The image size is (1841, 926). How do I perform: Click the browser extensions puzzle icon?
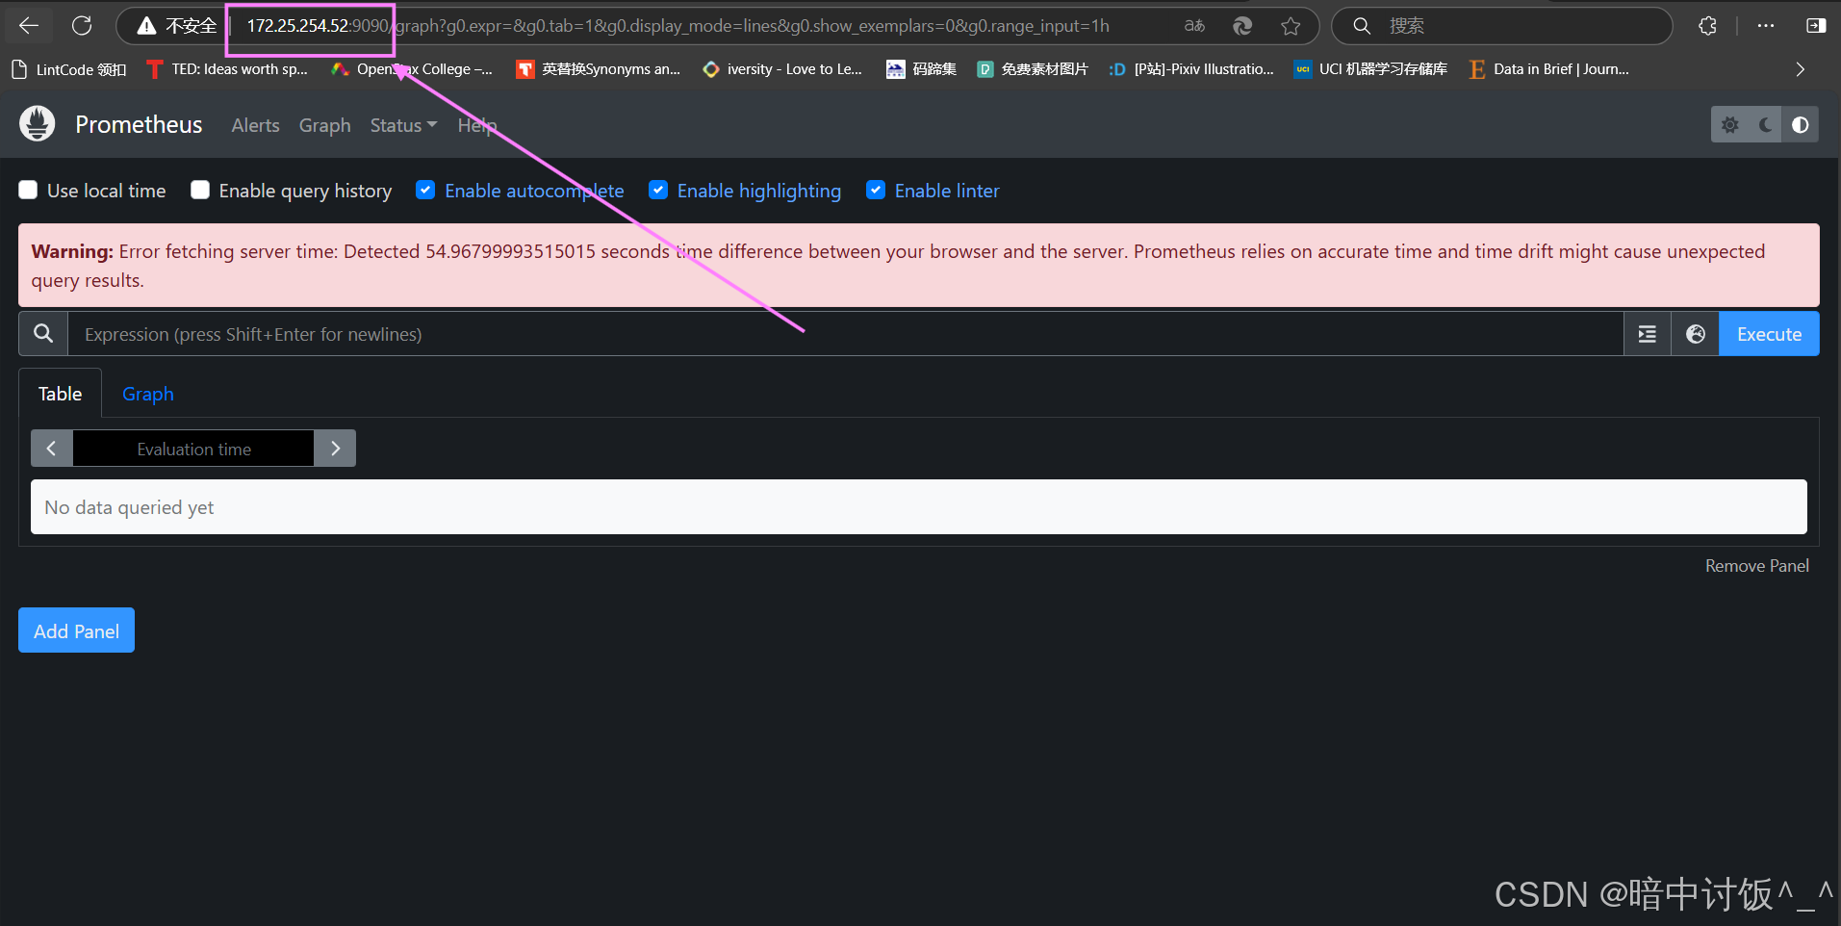coord(1708,26)
